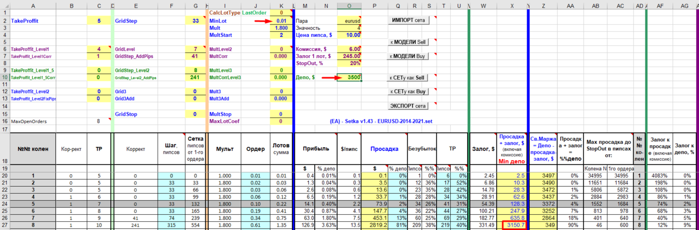The width and height of the screenshot is (699, 230).
Task: Click the LastOrder label cell
Action: pyautogui.click(x=255, y=12)
